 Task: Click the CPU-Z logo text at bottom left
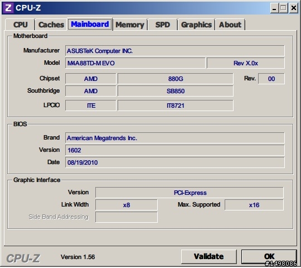pyautogui.click(x=23, y=259)
